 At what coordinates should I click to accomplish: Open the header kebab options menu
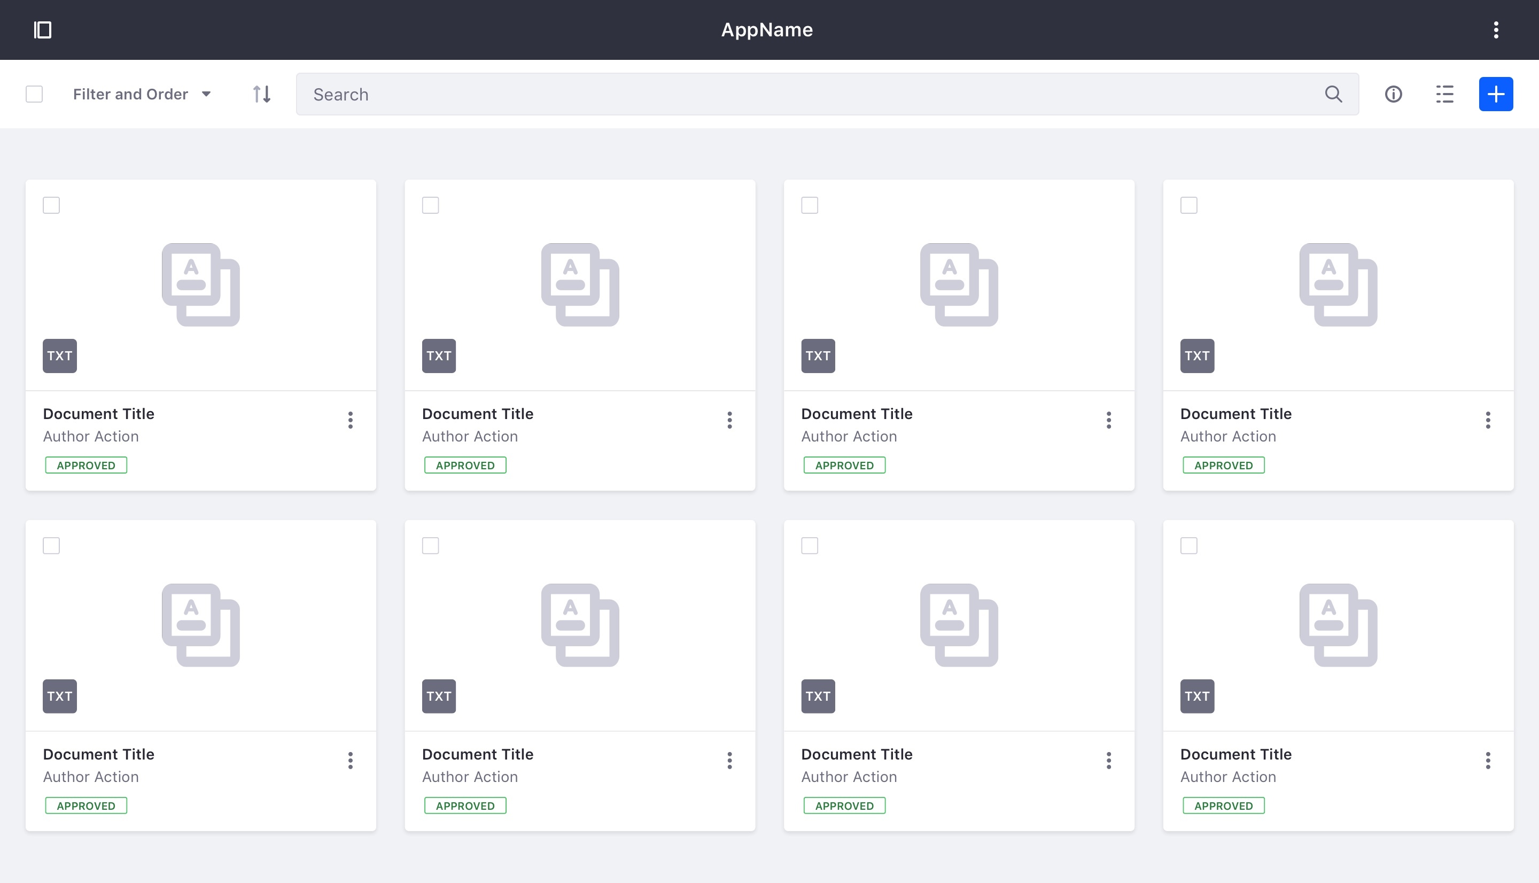(1495, 30)
